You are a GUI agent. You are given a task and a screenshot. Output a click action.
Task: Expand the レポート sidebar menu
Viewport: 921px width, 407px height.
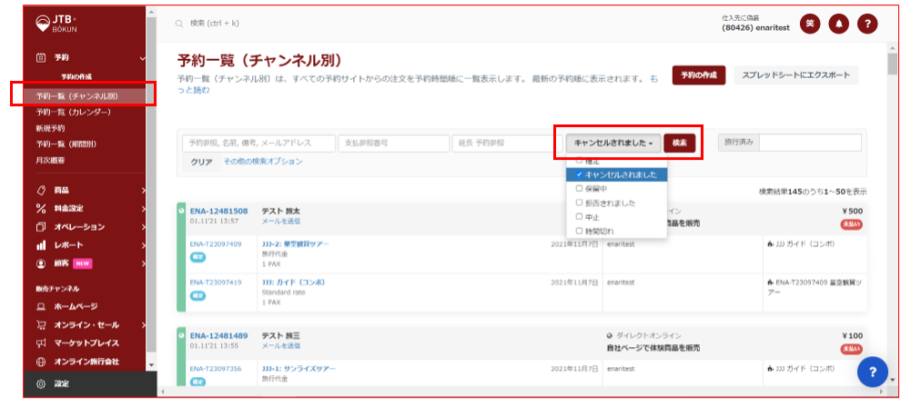coord(66,245)
